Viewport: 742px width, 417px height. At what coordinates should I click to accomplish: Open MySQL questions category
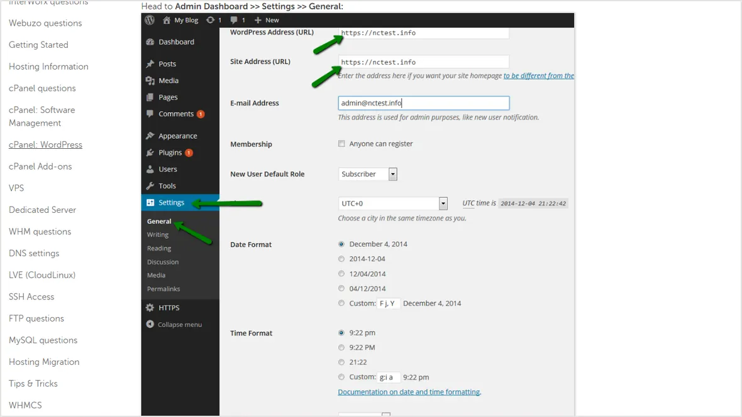point(43,340)
